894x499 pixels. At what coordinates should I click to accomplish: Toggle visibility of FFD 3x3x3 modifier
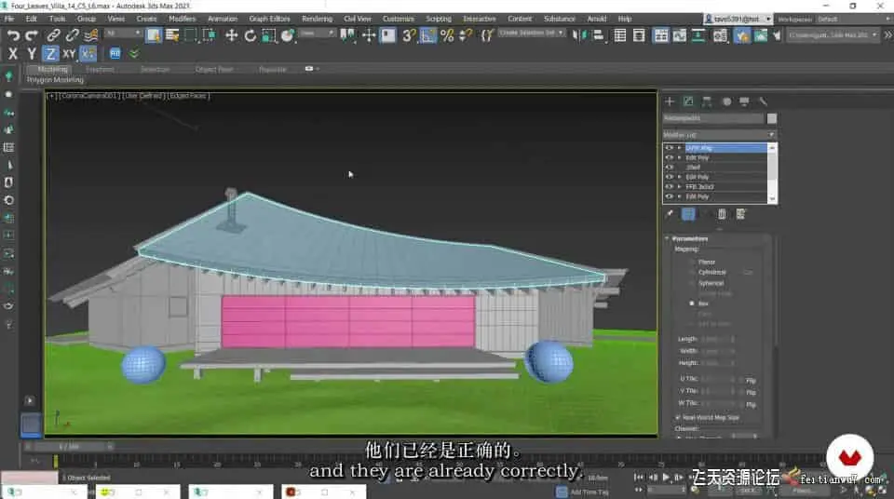tap(670, 186)
